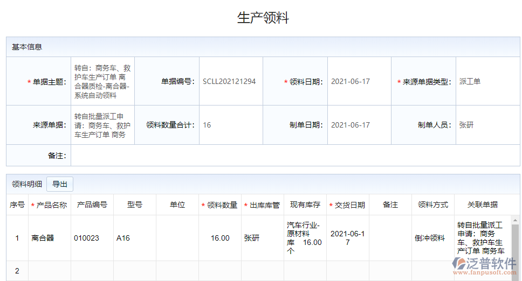Click the 备注 column header in detail table

point(390,205)
